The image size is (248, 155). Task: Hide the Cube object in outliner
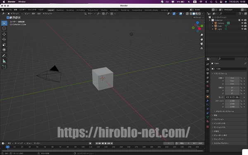(x=242, y=26)
